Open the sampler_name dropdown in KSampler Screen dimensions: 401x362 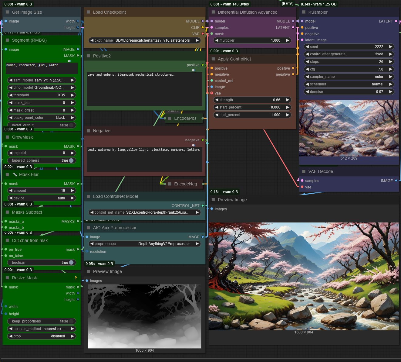tap(349, 77)
